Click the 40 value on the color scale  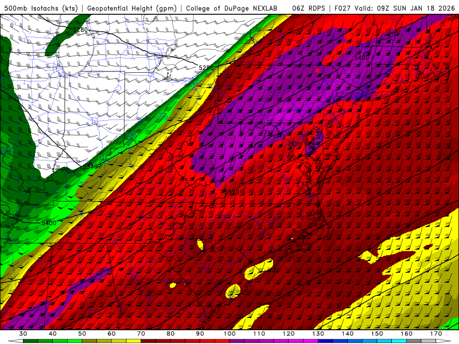click(x=53, y=334)
